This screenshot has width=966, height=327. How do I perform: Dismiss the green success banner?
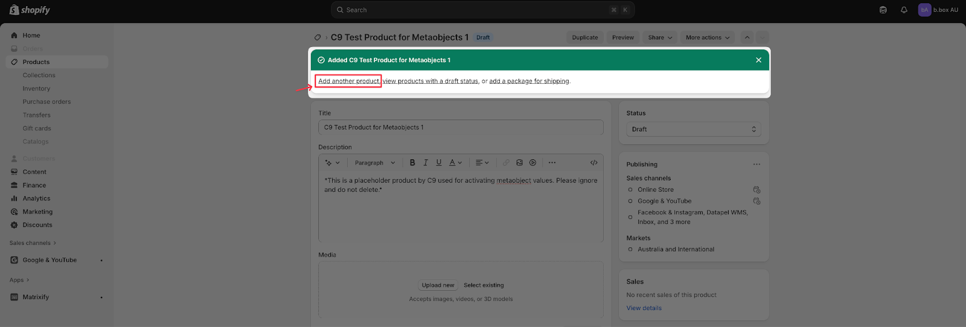point(758,60)
